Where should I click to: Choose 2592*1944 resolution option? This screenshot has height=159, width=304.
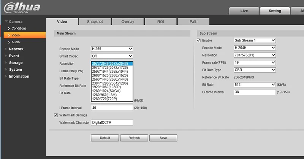tap(112, 72)
